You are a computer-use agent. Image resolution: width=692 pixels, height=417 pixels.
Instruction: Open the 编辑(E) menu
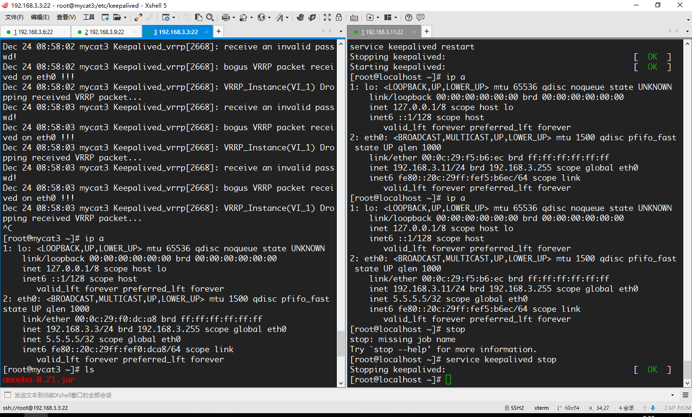pyautogui.click(x=40, y=17)
